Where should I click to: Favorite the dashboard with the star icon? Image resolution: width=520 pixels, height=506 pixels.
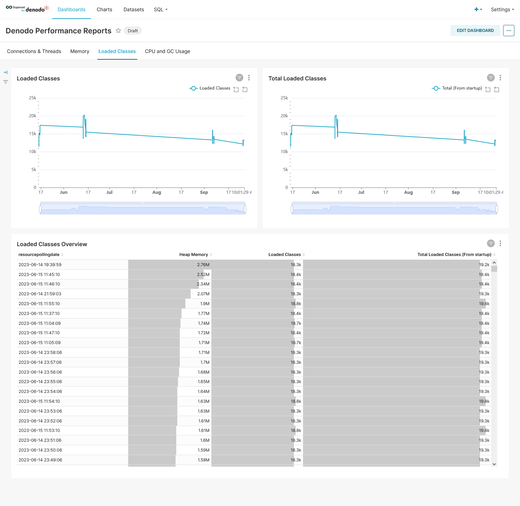pos(118,31)
